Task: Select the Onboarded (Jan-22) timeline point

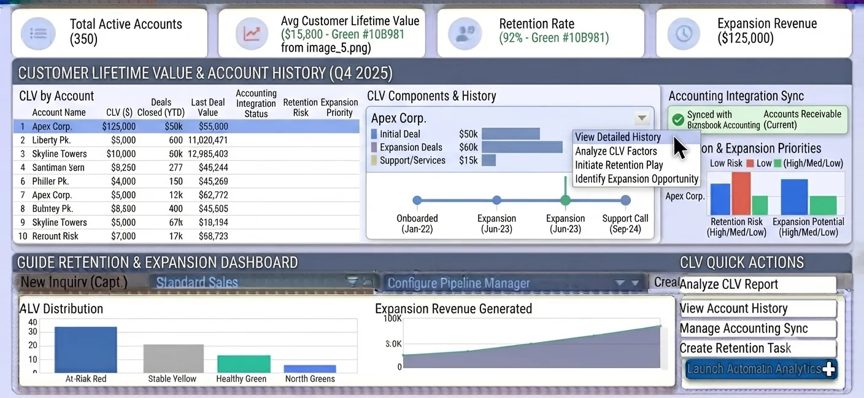Action: click(417, 201)
